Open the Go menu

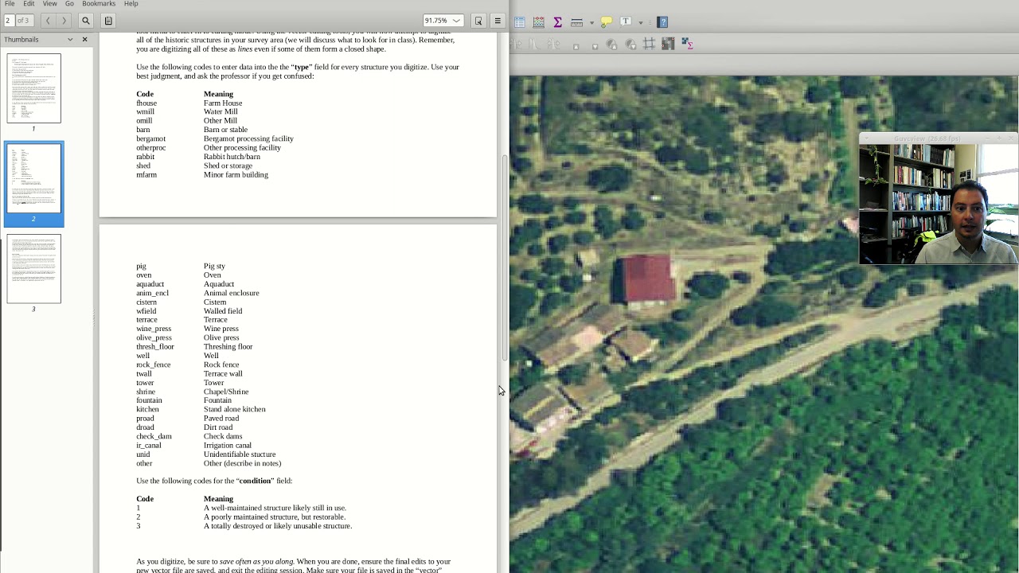pyautogui.click(x=69, y=4)
